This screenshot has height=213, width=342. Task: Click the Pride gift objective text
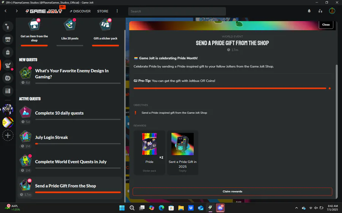point(174,113)
